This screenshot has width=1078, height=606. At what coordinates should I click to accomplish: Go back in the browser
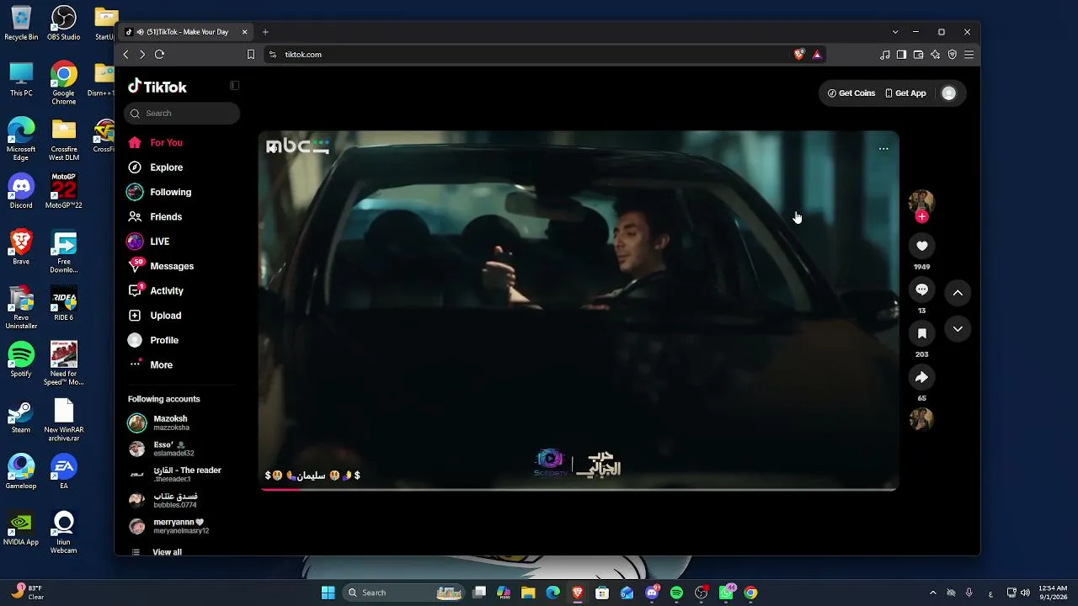click(126, 55)
